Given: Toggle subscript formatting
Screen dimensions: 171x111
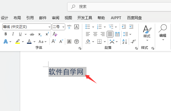Looking at the screenshot, I should (x=40, y=34).
